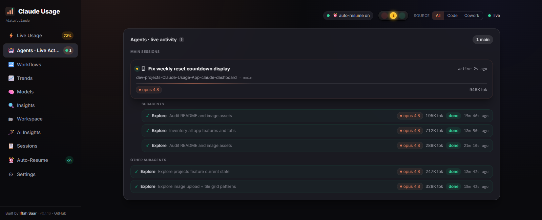Click checkmark on Explore image upload row
Viewport: 542px width, 220px height.
click(x=136, y=186)
